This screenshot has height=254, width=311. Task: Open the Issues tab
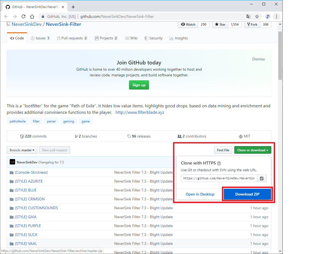(x=40, y=38)
